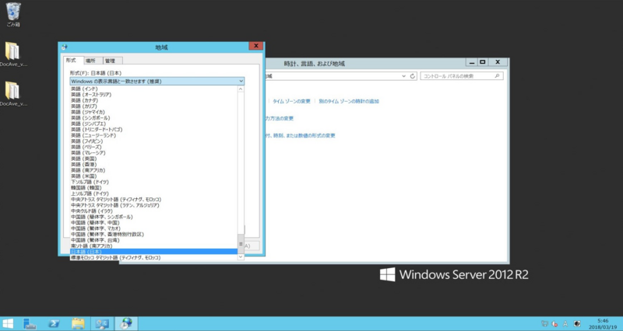Select 英語 (カリブ) in the list
The width and height of the screenshot is (623, 331).
153,106
